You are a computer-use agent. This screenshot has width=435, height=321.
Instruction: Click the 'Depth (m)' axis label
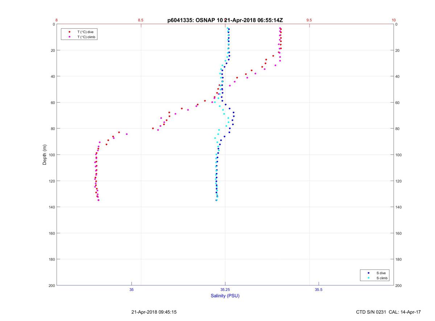click(45, 155)
